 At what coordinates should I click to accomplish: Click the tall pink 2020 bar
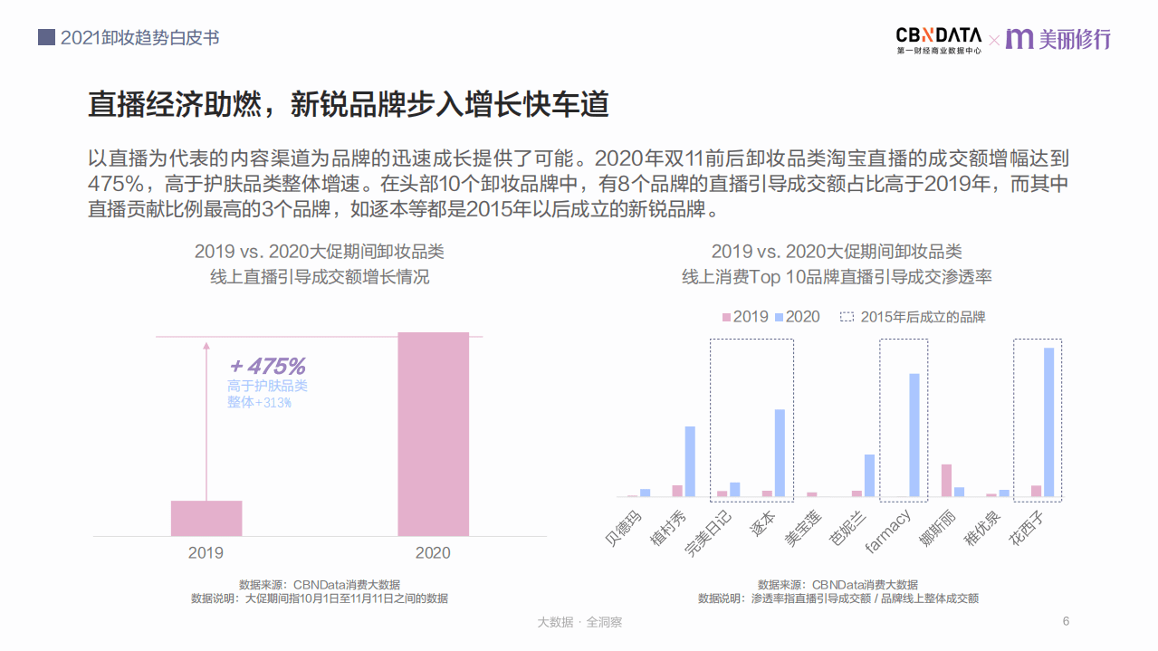point(433,435)
